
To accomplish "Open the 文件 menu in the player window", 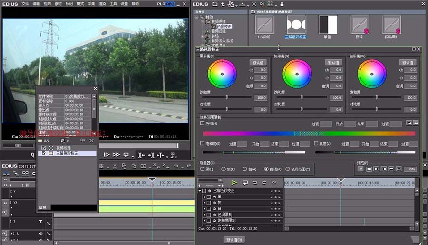I will tap(25, 4).
